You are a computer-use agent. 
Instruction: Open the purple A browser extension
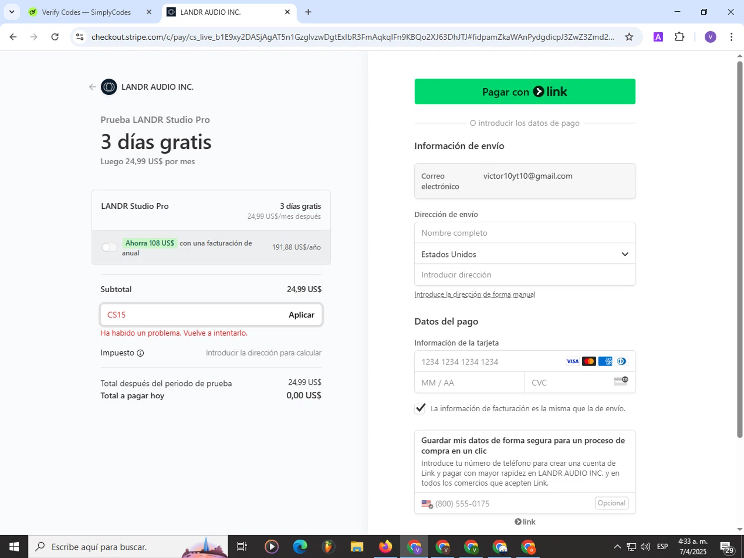(x=658, y=37)
